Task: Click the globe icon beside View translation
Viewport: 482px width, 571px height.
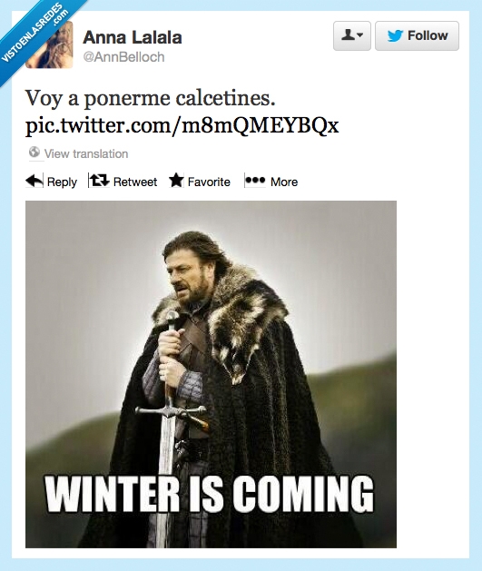Action: click(x=34, y=152)
